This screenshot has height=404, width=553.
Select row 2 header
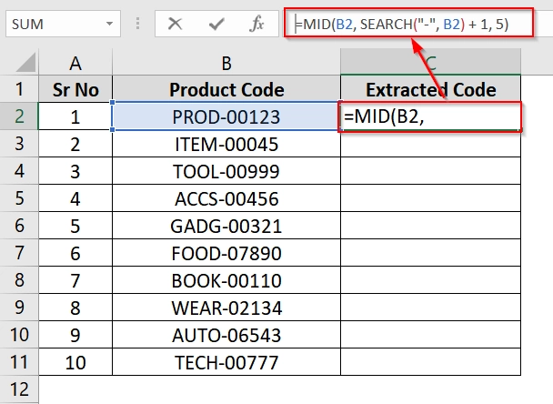pyautogui.click(x=19, y=116)
